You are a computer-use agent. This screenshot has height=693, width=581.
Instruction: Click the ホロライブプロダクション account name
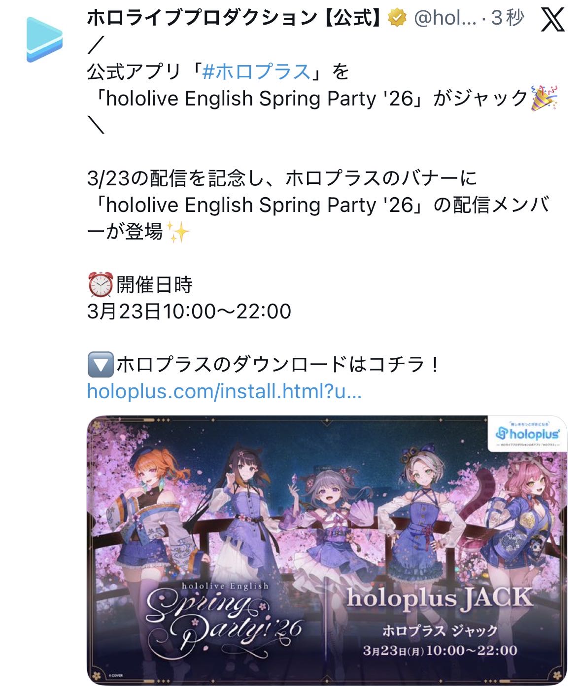(x=236, y=18)
